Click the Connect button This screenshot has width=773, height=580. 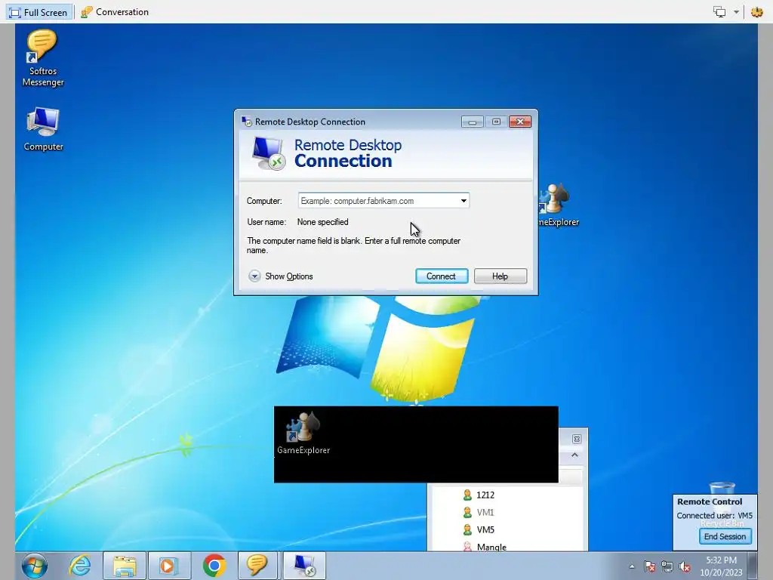[x=441, y=276]
